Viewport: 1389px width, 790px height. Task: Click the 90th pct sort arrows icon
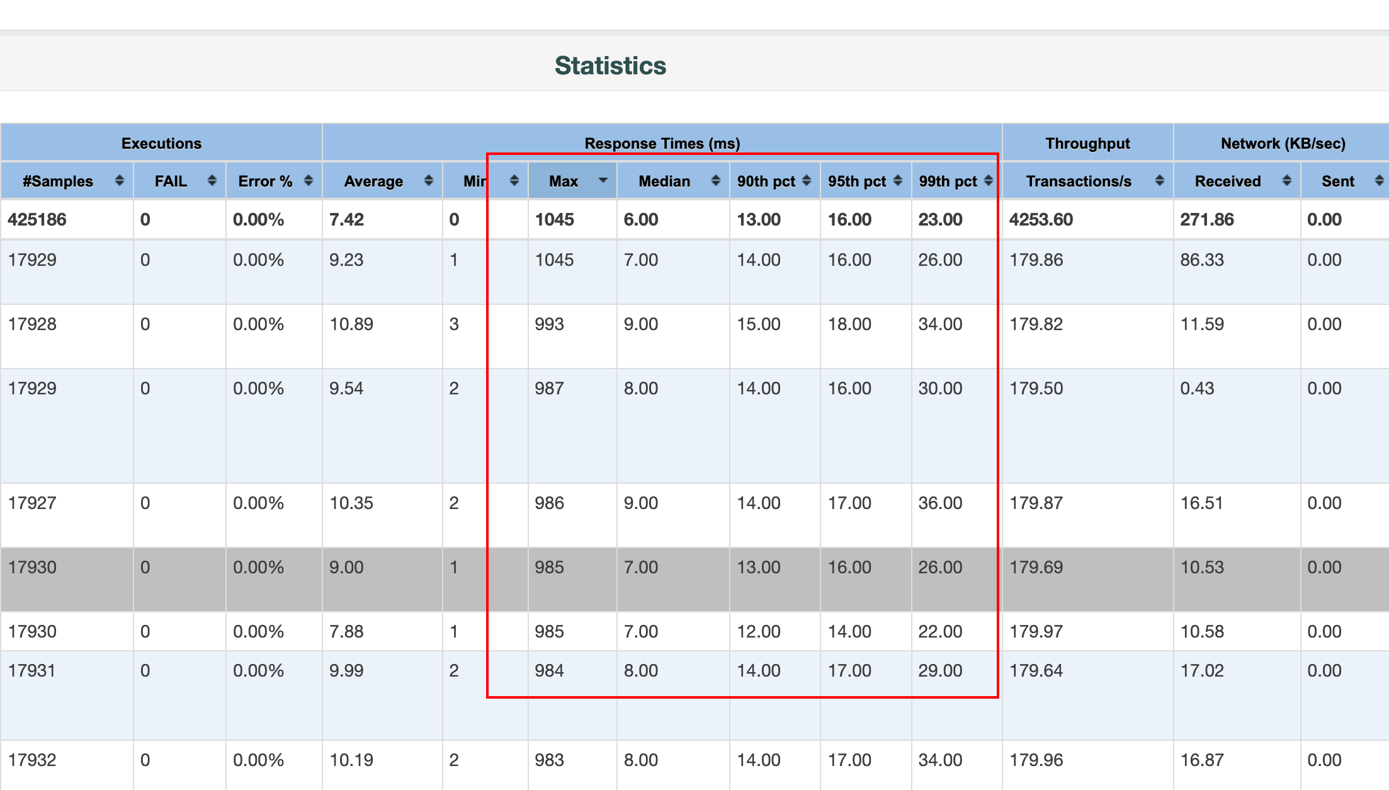[x=806, y=181]
